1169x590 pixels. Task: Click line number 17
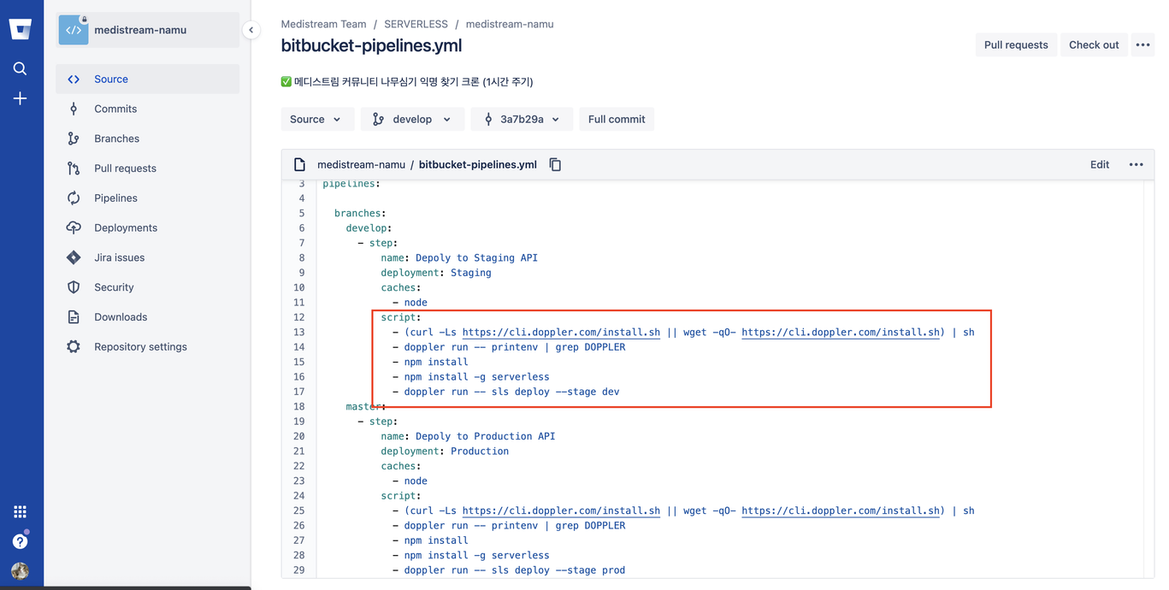[x=298, y=392]
